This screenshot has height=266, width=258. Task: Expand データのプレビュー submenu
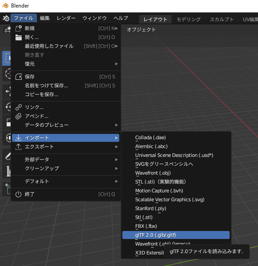[x=66, y=125]
